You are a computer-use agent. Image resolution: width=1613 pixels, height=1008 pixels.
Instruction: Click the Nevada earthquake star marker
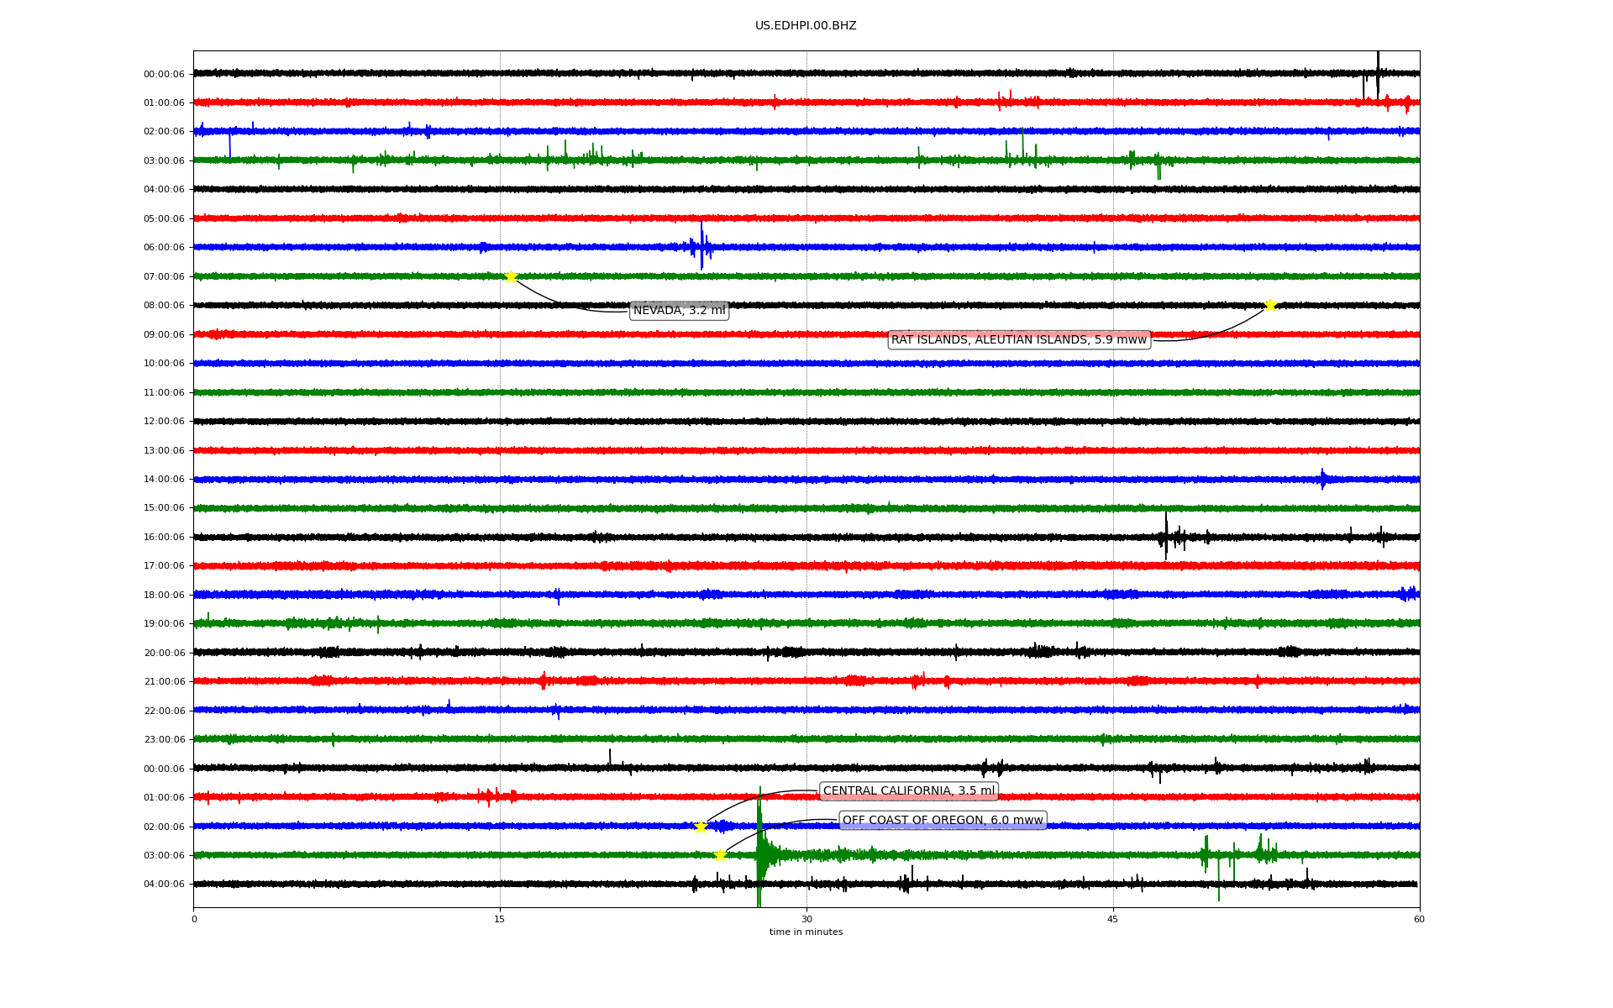(511, 276)
